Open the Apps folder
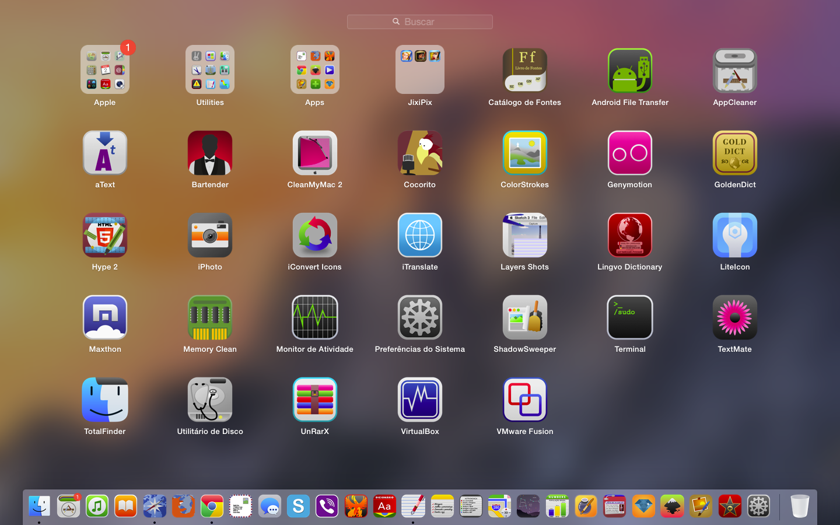This screenshot has height=525, width=840. [315, 69]
